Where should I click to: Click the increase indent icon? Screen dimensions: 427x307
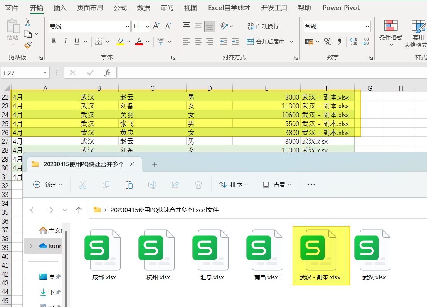tap(235, 42)
